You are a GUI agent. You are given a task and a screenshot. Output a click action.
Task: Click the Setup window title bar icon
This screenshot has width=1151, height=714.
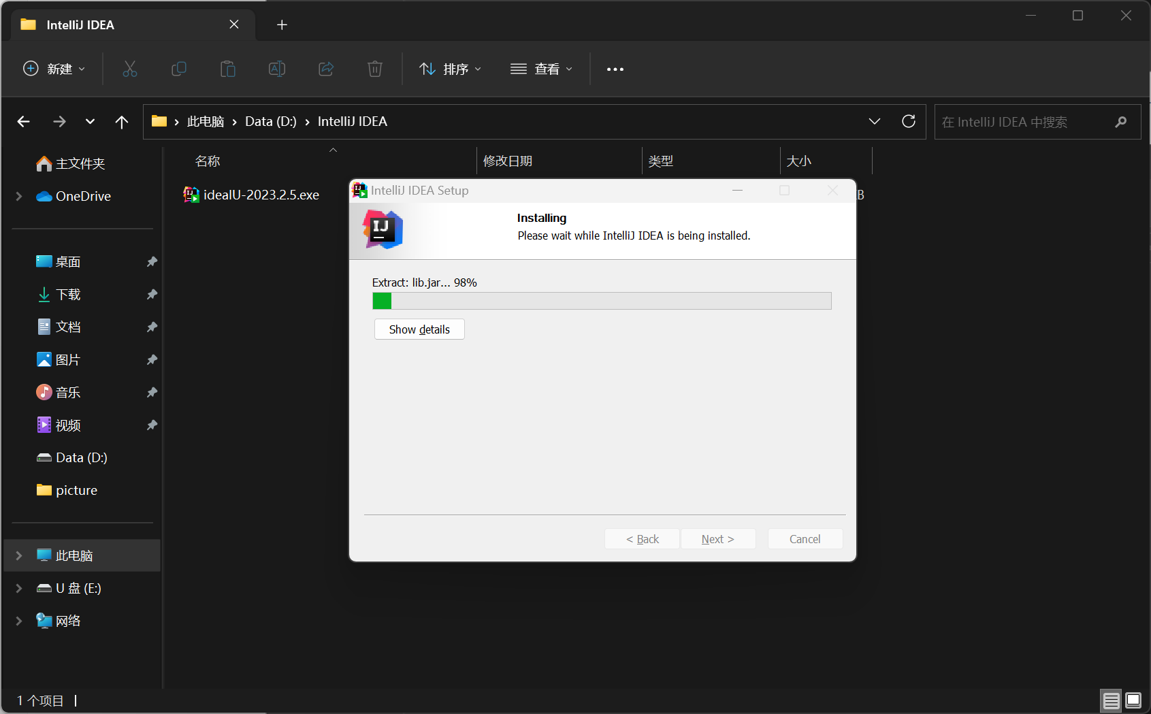(359, 191)
